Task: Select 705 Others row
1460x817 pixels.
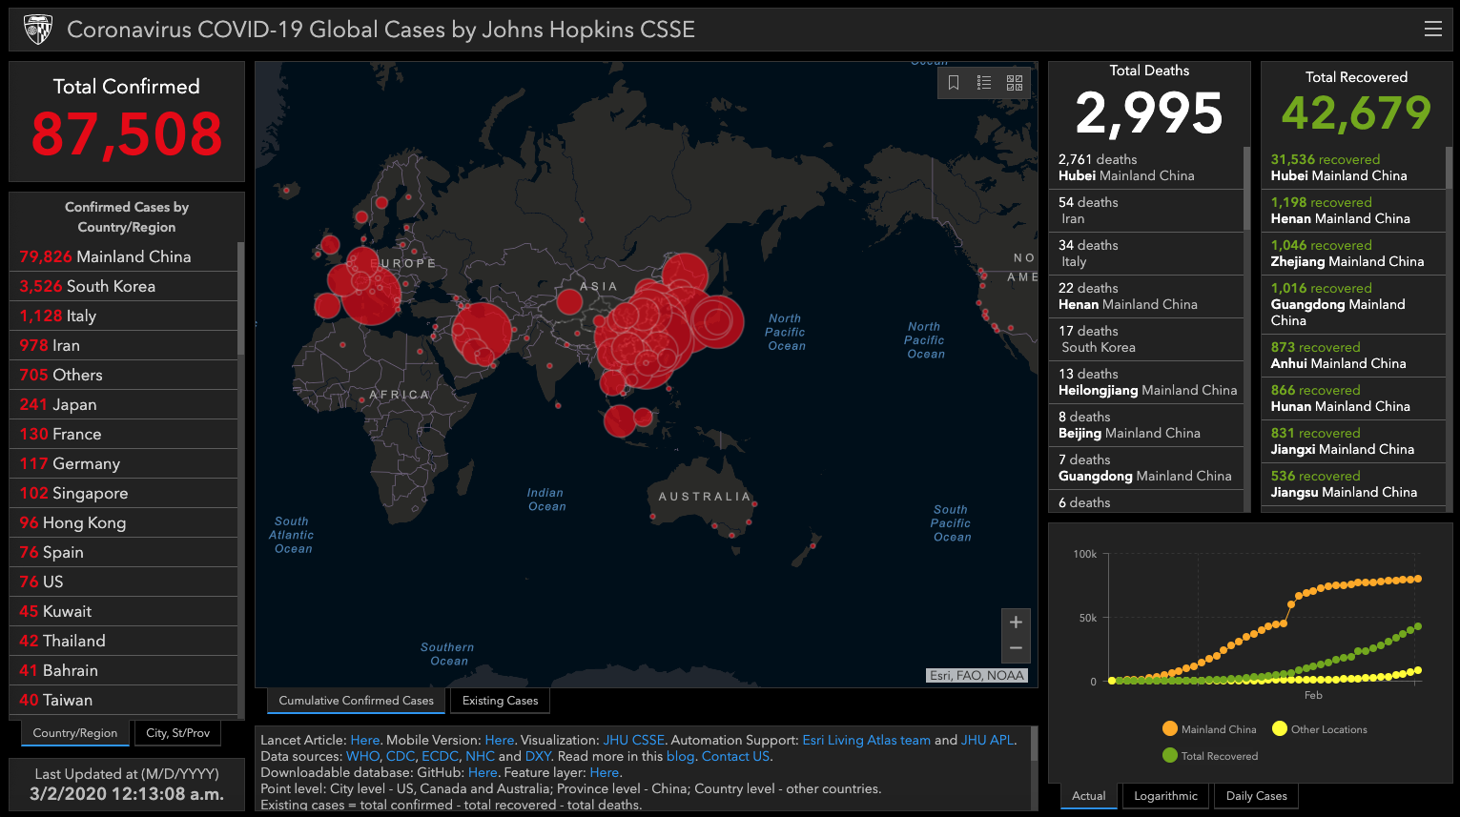Action: 124,375
